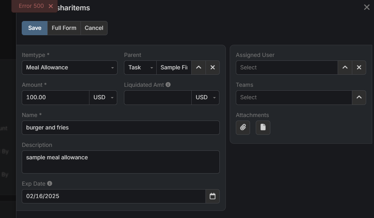This screenshot has height=218, width=374.
Task: Click Liquidated Amt info icon
Action: (x=168, y=85)
